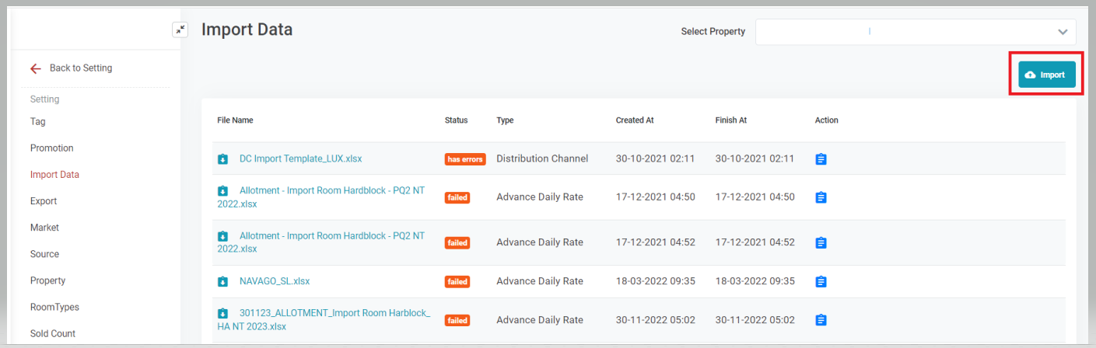Go to Promotion in the sidebar

click(51, 148)
